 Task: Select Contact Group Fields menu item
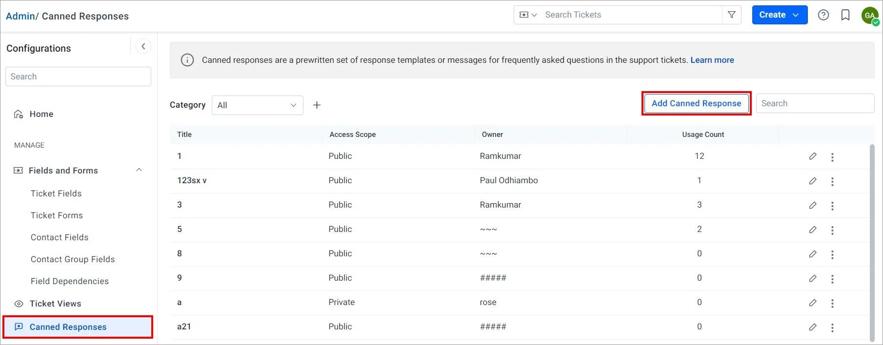73,259
